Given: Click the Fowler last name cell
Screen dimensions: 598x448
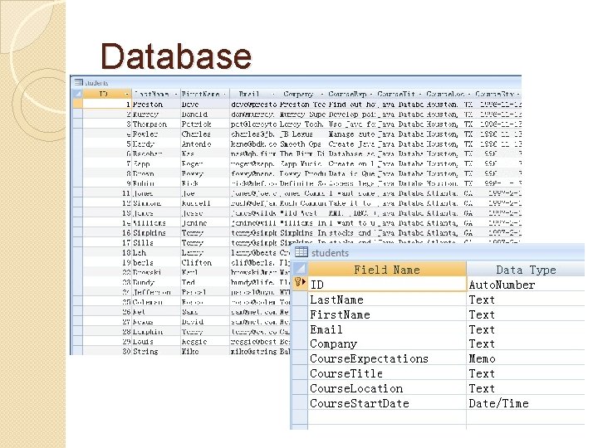Looking at the screenshot, I should pyautogui.click(x=156, y=134).
